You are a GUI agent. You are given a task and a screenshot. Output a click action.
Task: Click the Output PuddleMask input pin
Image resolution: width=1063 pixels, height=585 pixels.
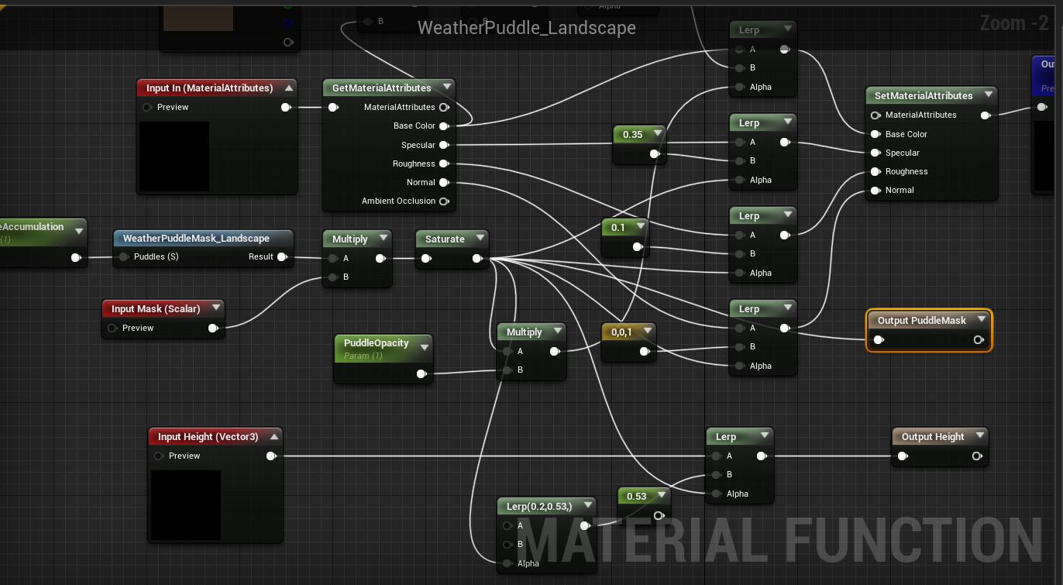click(879, 339)
